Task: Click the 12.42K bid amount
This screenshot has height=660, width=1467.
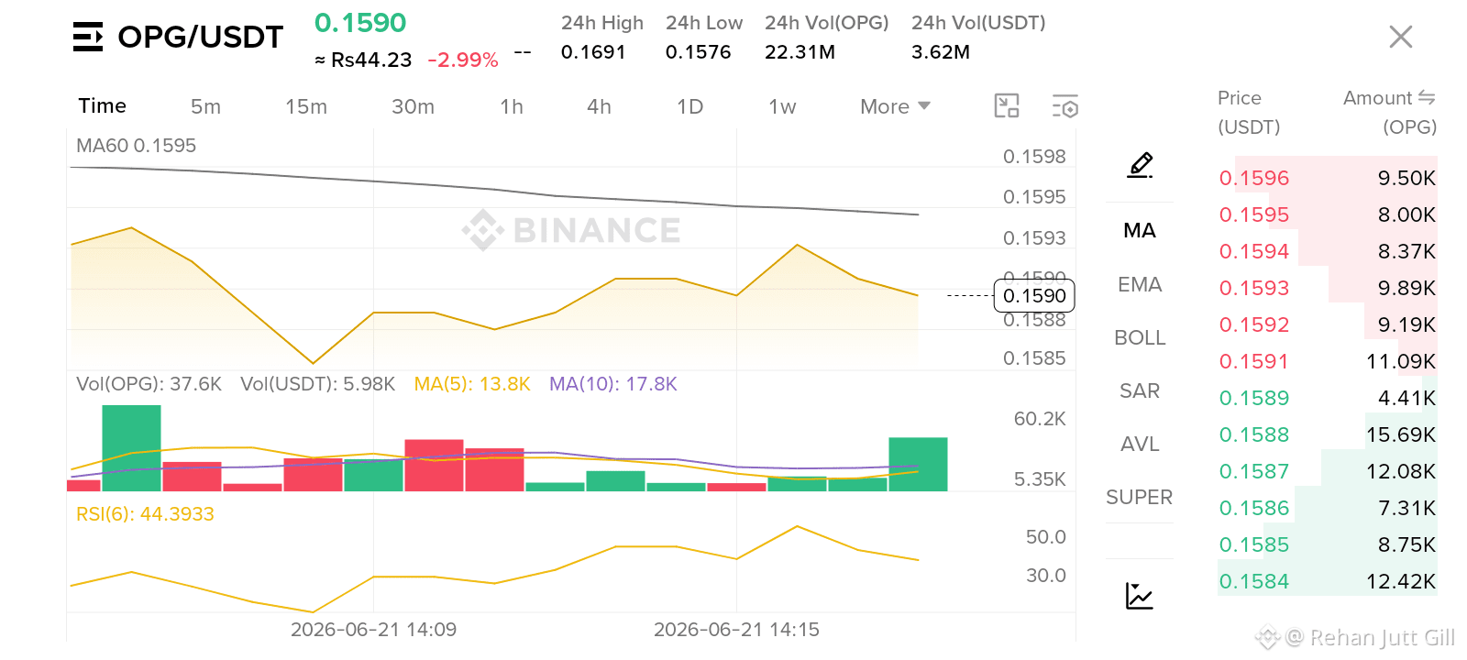Action: pos(1401,581)
